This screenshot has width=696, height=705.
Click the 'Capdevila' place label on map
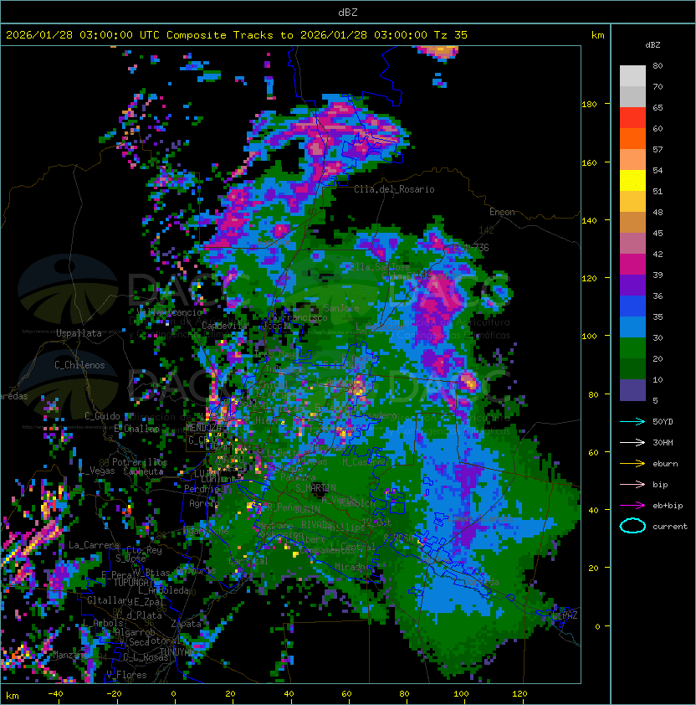[x=225, y=326]
